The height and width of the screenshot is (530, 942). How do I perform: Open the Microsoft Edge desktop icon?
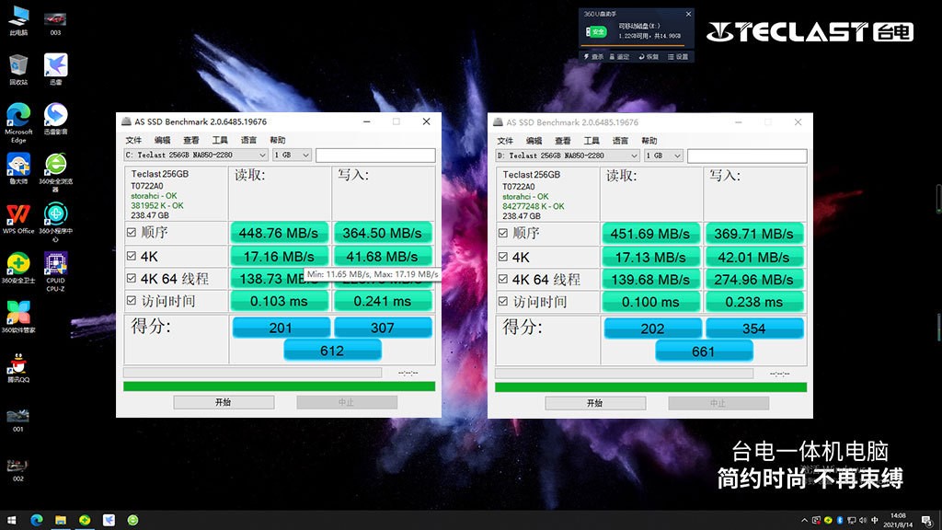point(18,116)
